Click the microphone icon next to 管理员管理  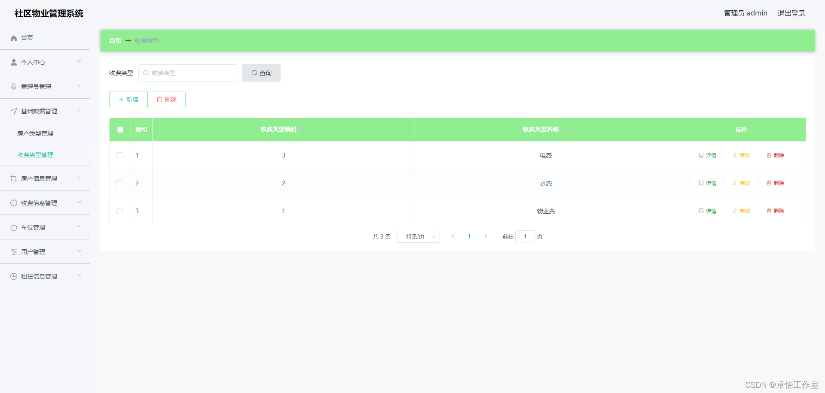point(14,87)
